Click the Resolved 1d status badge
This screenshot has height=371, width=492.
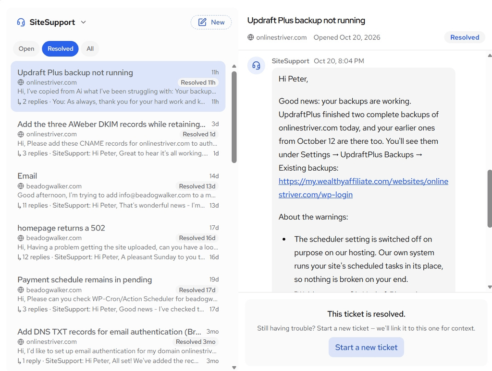coord(199,134)
